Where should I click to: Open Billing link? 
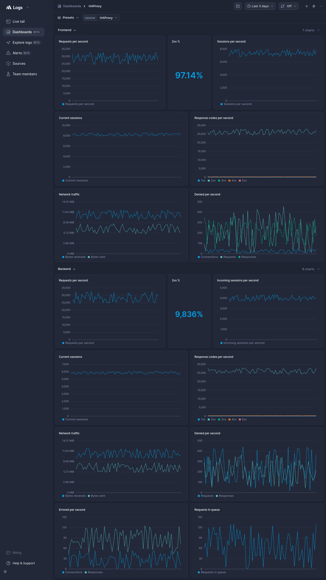click(17, 553)
